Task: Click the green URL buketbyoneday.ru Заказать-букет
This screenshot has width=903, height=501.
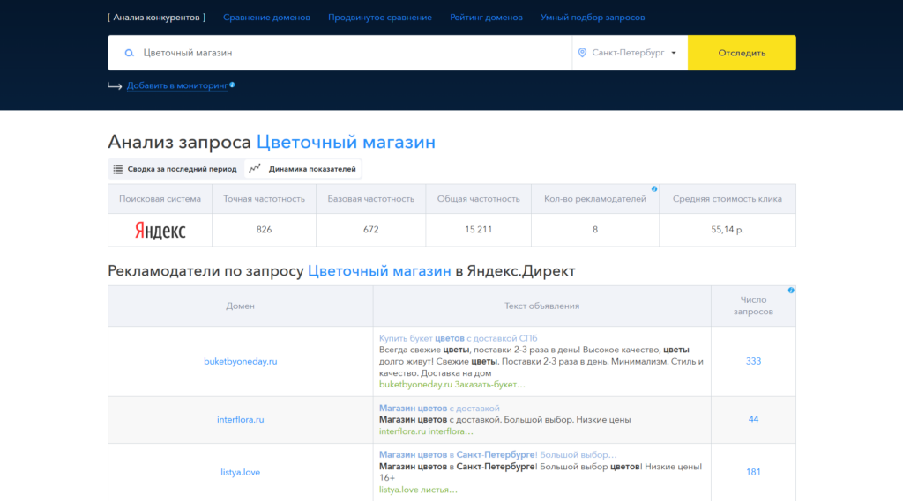Action: 452,384
